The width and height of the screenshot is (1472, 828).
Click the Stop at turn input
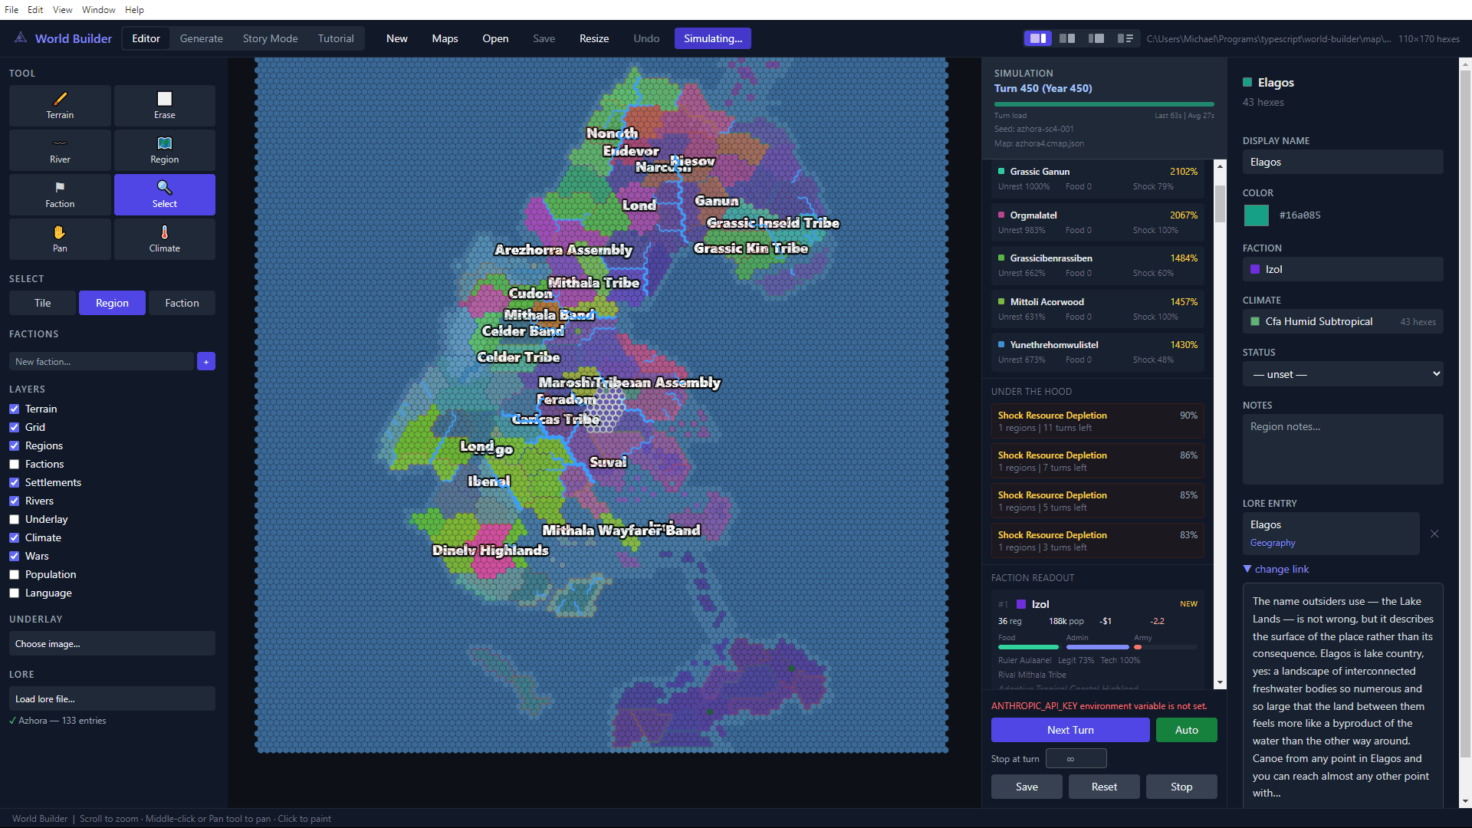pyautogui.click(x=1076, y=759)
